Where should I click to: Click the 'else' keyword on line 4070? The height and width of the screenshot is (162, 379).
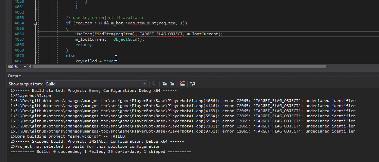71,56
